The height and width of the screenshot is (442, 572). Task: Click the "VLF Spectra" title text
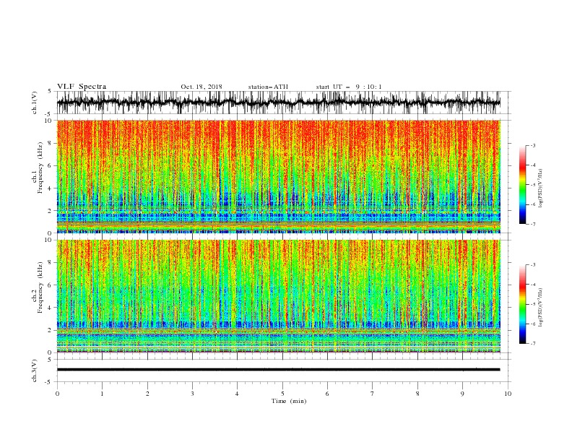pos(82,87)
